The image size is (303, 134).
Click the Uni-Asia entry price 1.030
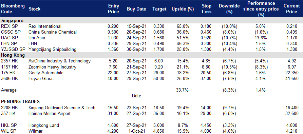click(x=113, y=38)
